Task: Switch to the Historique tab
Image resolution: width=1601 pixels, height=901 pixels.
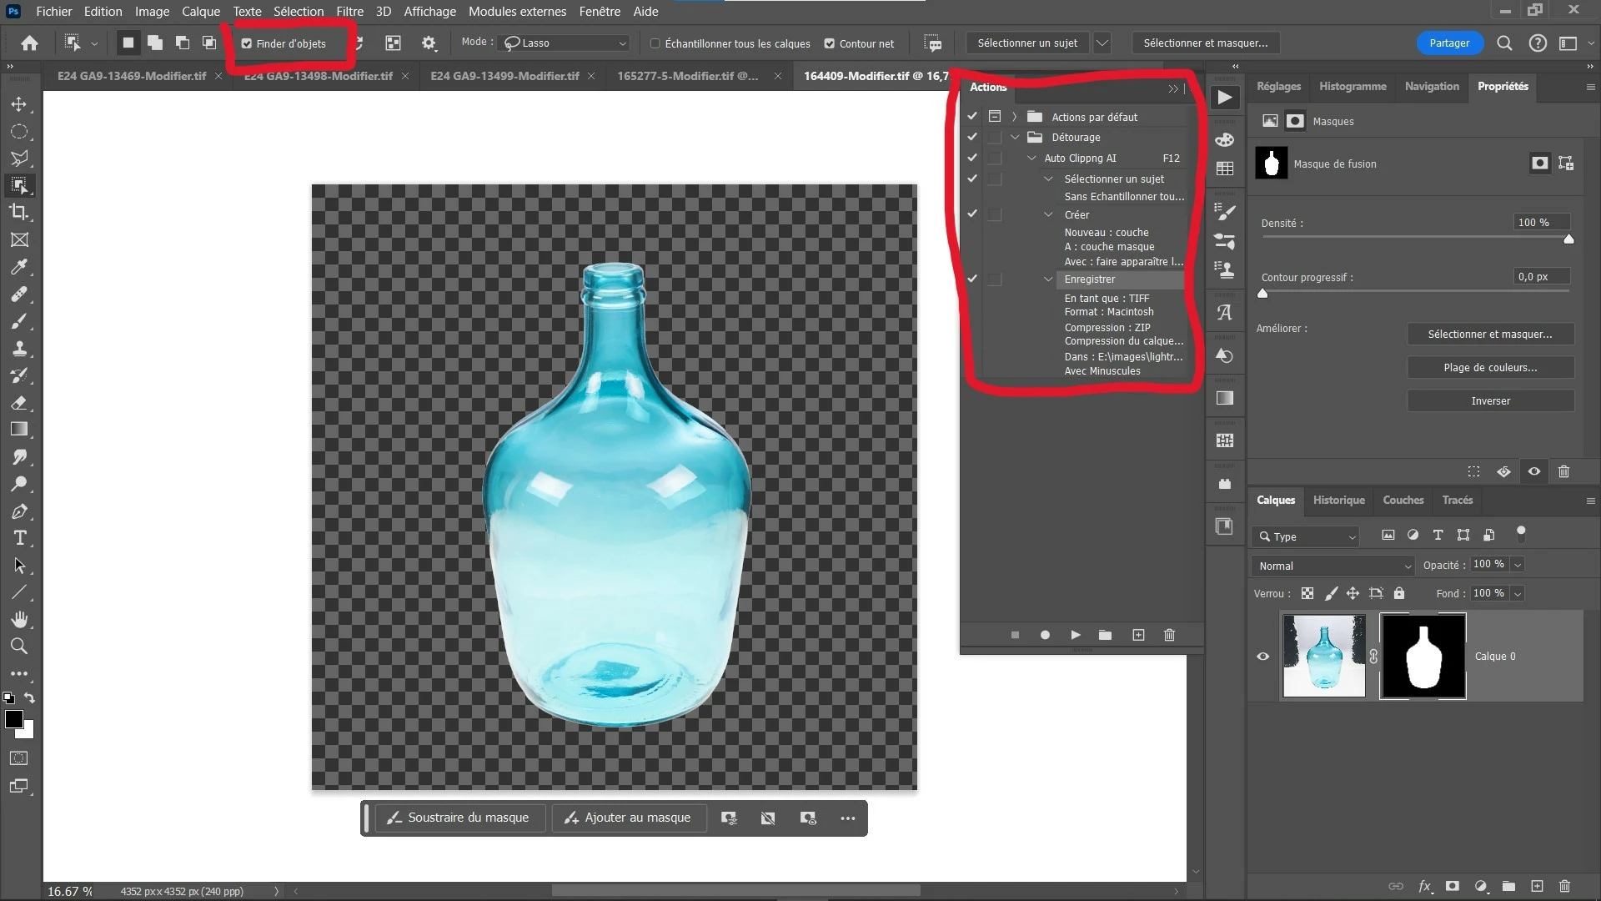Action: click(x=1338, y=501)
